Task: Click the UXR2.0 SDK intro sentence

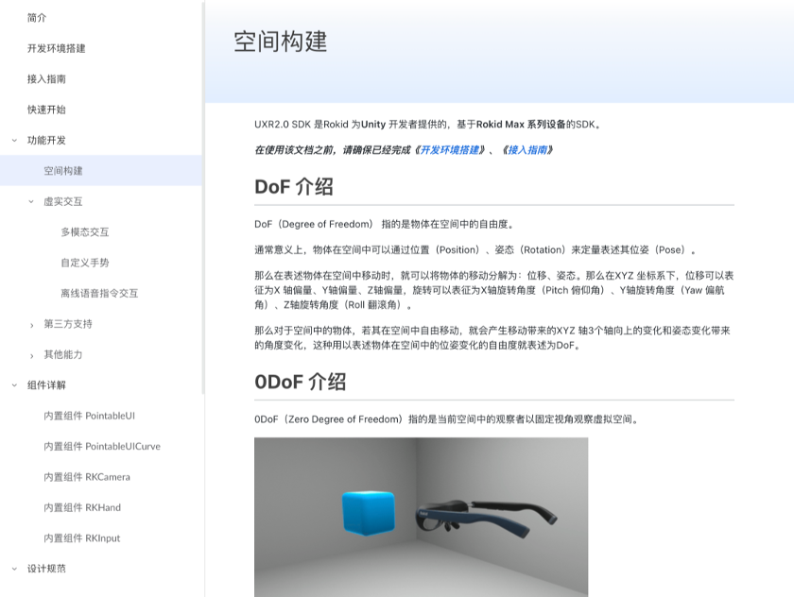Action: (427, 124)
